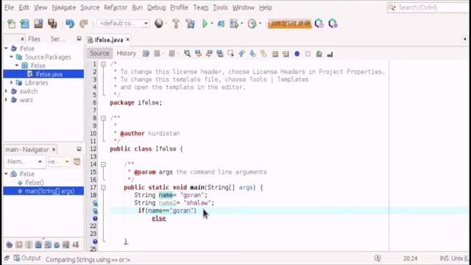The image size is (471, 265).
Task: Open the Members dropdown in Navigator
Action: pos(24,162)
